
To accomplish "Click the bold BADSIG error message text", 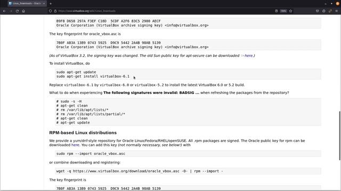I will 151,93.
